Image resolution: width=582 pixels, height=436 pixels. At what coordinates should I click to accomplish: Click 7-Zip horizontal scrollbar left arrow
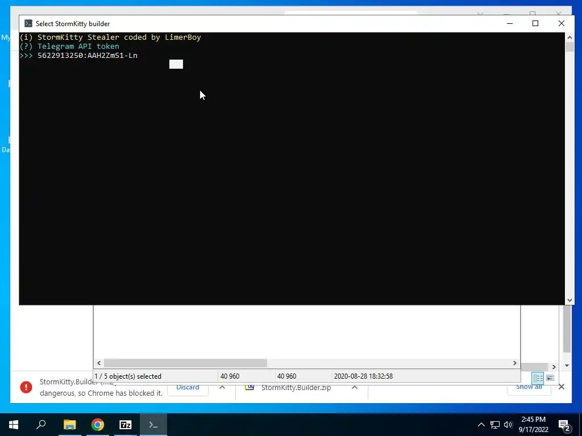(99, 363)
